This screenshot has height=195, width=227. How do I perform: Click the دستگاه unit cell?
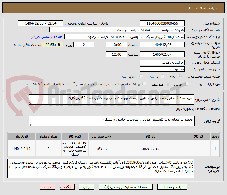click(102, 149)
